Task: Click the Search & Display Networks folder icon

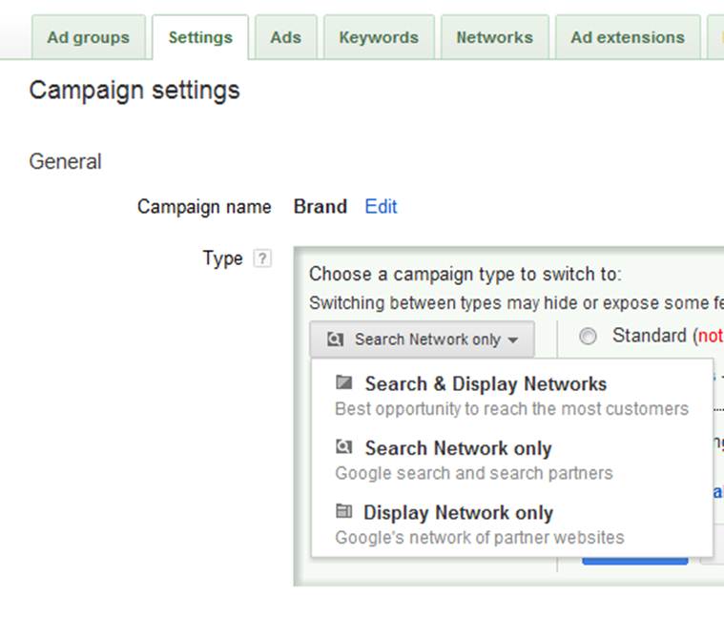Action: point(344,382)
